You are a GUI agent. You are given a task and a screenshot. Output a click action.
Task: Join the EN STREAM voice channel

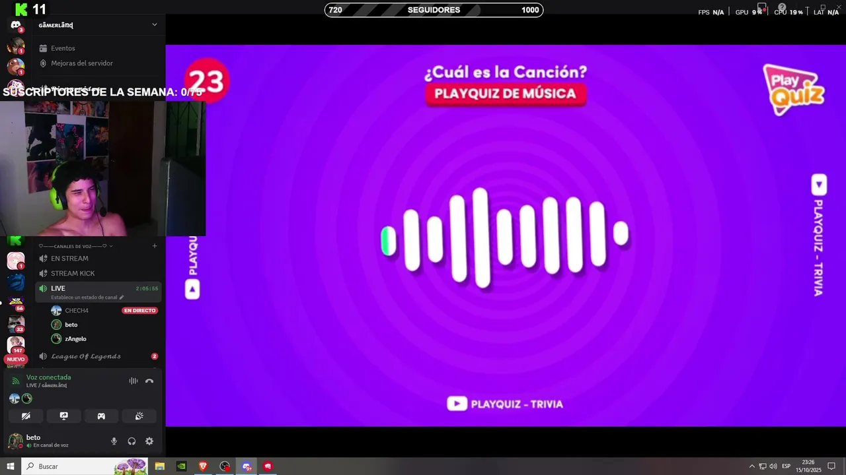click(x=98, y=259)
